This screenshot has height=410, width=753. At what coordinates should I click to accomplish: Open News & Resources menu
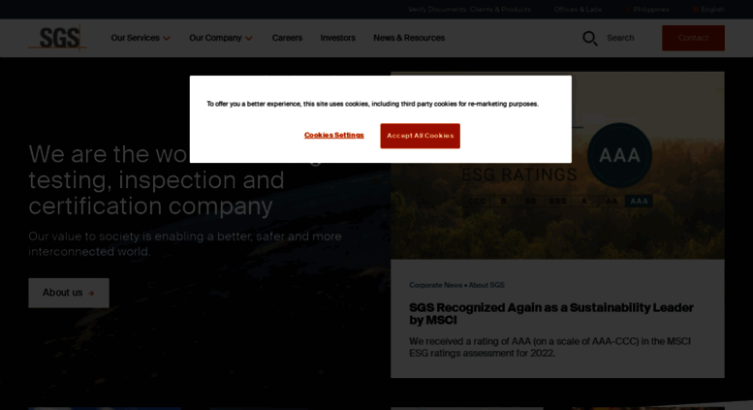point(409,38)
